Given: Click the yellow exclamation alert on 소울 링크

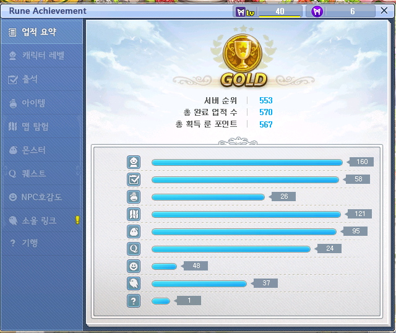Looking at the screenshot, I should pos(77,220).
